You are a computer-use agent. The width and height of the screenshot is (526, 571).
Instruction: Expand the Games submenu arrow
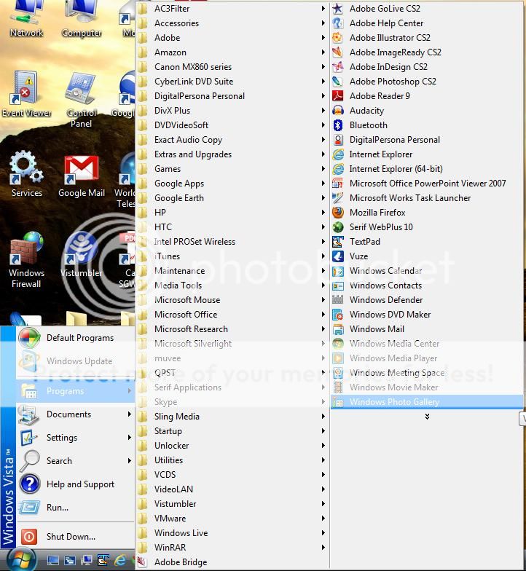coord(323,169)
